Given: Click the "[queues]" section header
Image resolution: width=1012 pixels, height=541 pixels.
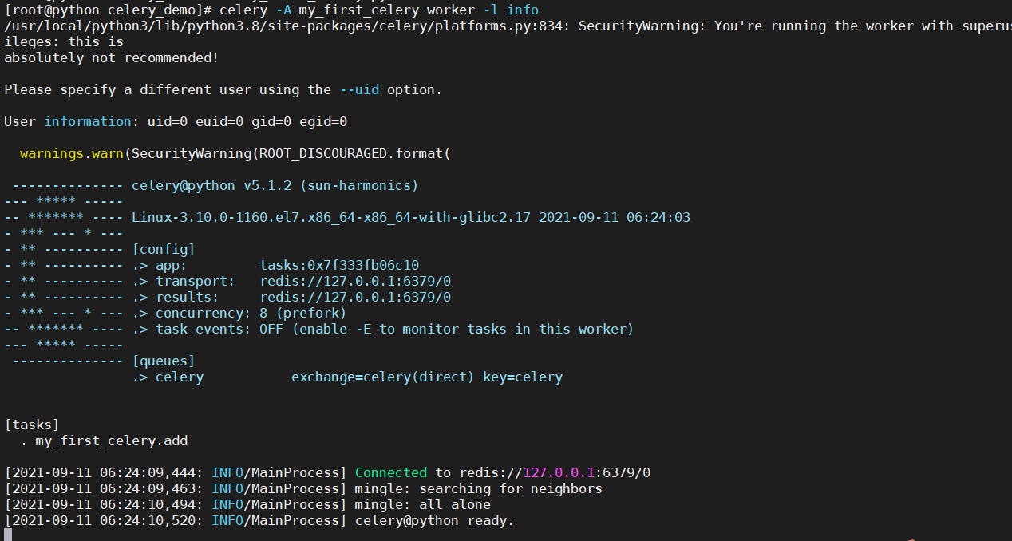Looking at the screenshot, I should [x=164, y=361].
